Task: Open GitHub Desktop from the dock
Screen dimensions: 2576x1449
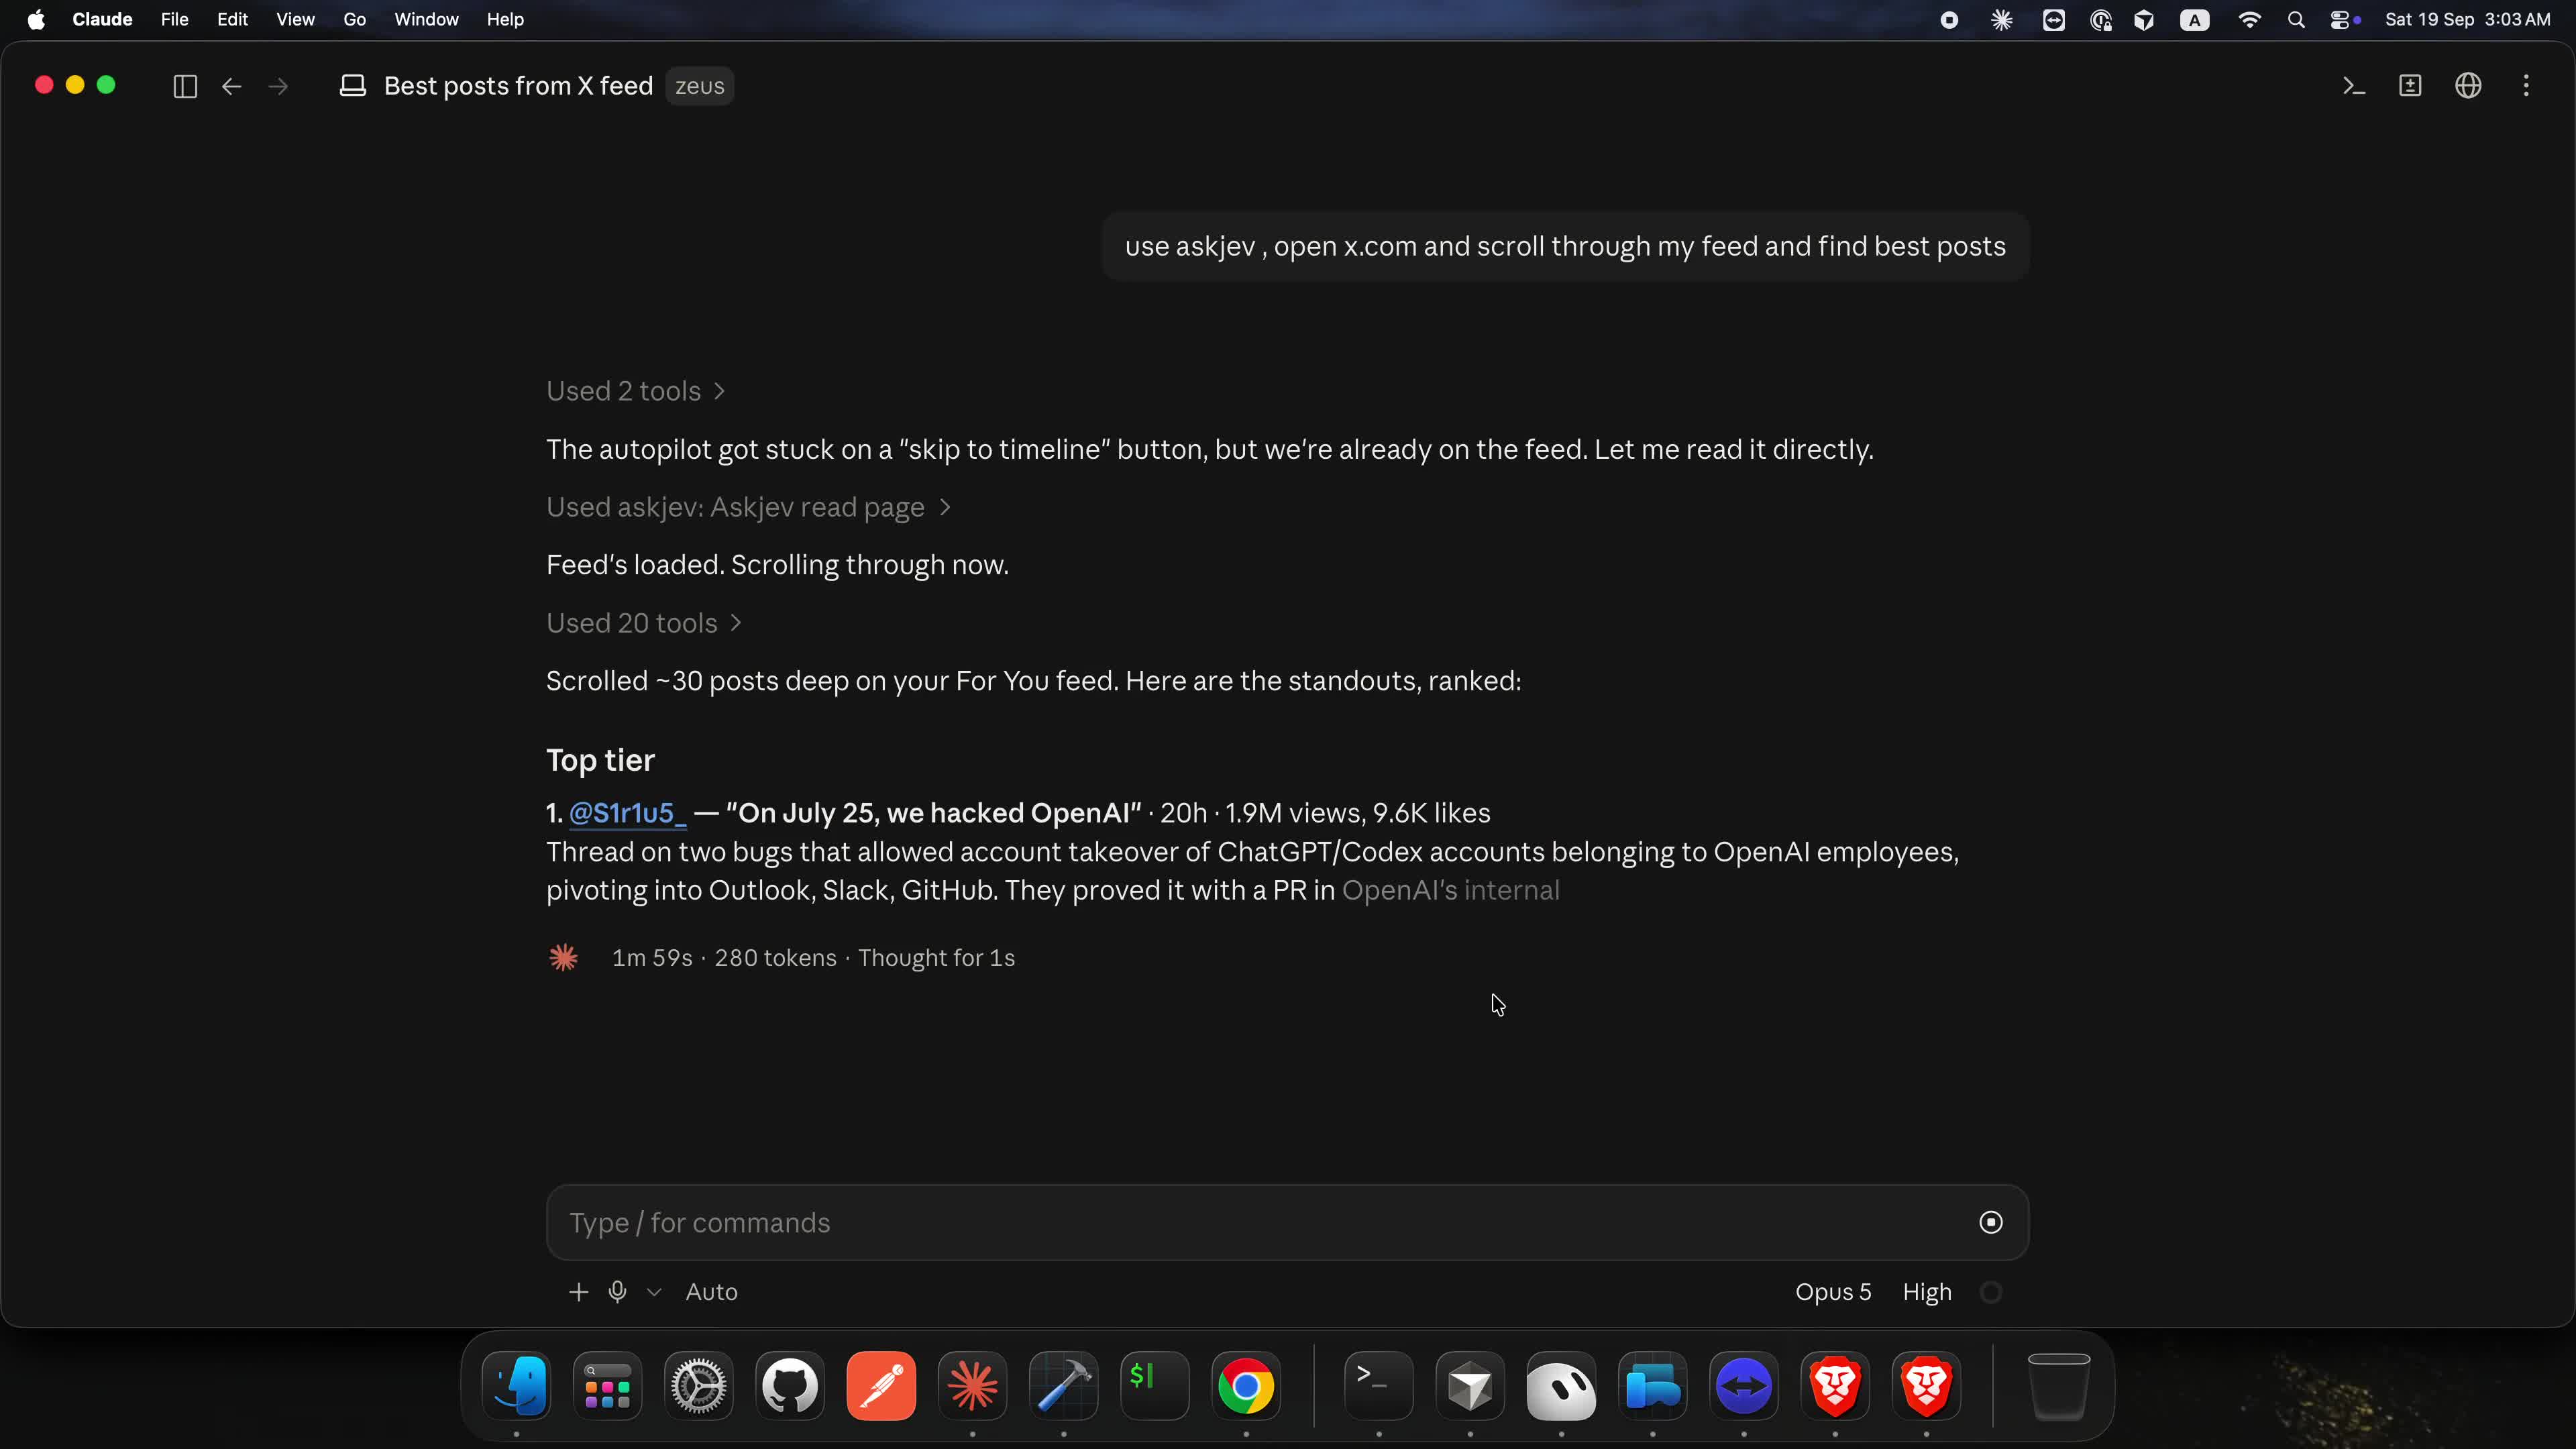Action: click(x=790, y=1386)
